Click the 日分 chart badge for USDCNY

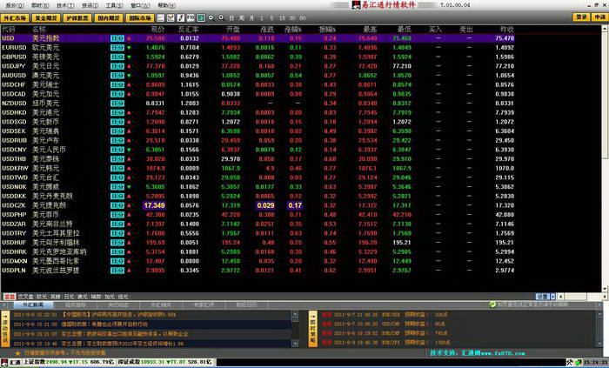tap(117, 150)
